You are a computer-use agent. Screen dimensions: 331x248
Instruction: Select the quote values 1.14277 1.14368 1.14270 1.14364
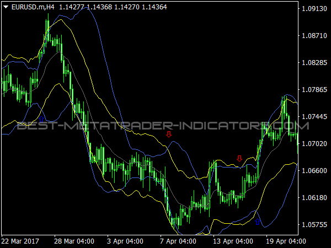113,7
